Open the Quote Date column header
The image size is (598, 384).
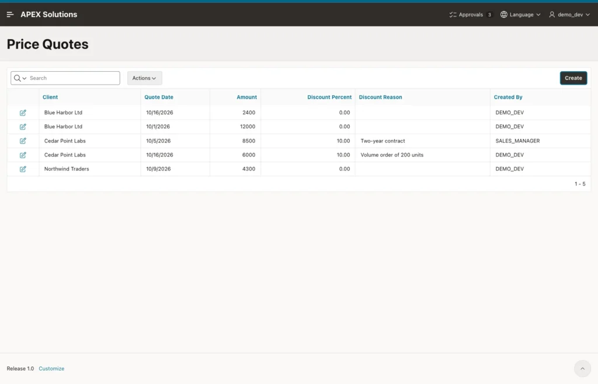[159, 97]
